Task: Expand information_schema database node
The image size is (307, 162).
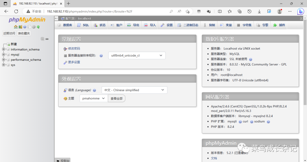Action: 3,49
